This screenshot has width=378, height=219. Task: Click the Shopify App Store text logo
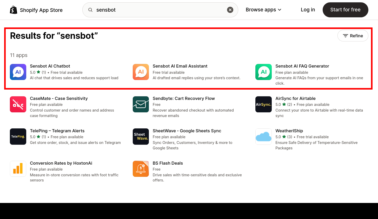coord(41,10)
